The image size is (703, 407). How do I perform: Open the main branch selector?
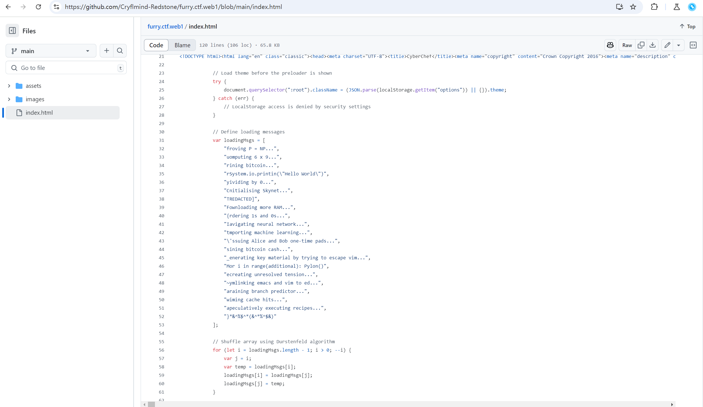point(51,51)
